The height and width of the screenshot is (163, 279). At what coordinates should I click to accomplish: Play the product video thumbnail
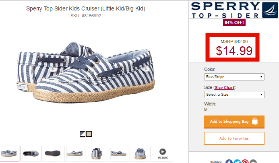click(x=162, y=154)
